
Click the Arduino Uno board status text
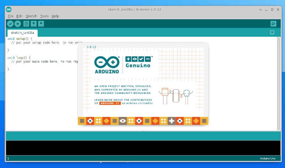coord(268,158)
